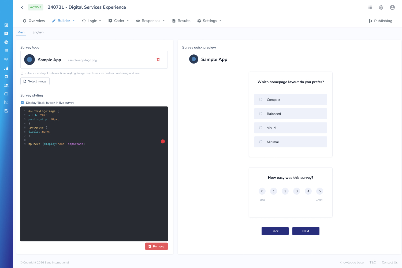Toggle Display 'Back' button in live survey checkbox
Viewport: 402px width, 268px height.
tap(22, 103)
